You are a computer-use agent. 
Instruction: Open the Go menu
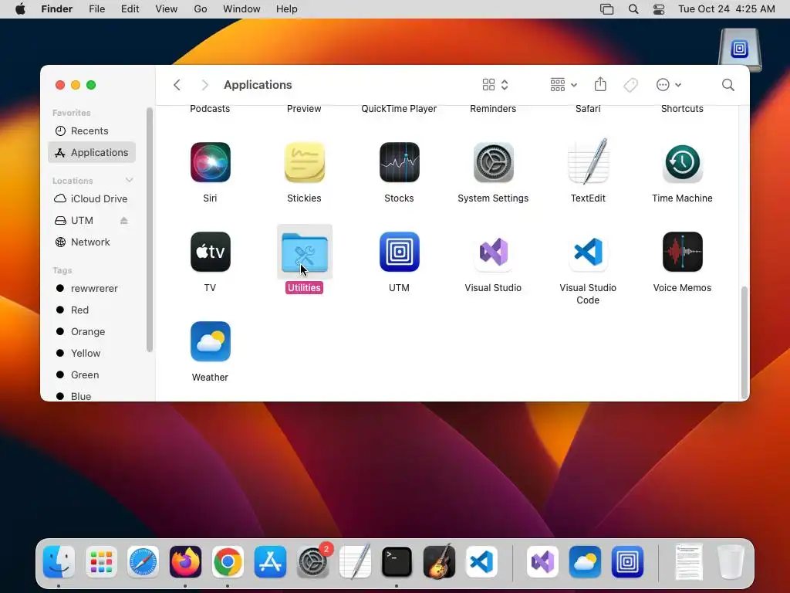coord(201,9)
